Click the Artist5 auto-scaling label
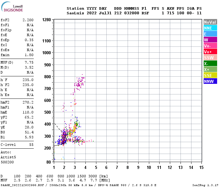Image resolution: width=219 pixels, height=187 pixels. [x=8, y=157]
